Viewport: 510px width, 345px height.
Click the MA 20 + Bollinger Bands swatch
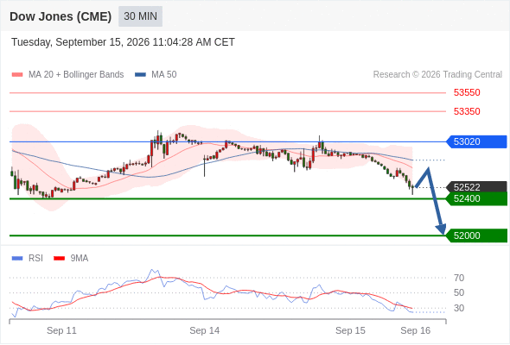17,75
